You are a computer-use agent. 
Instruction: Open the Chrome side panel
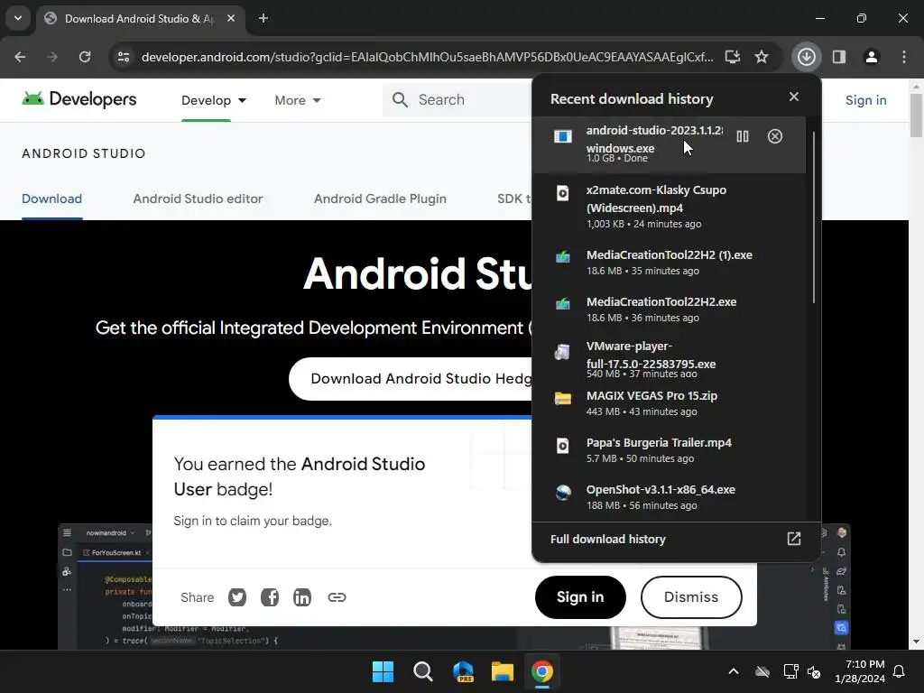point(838,57)
